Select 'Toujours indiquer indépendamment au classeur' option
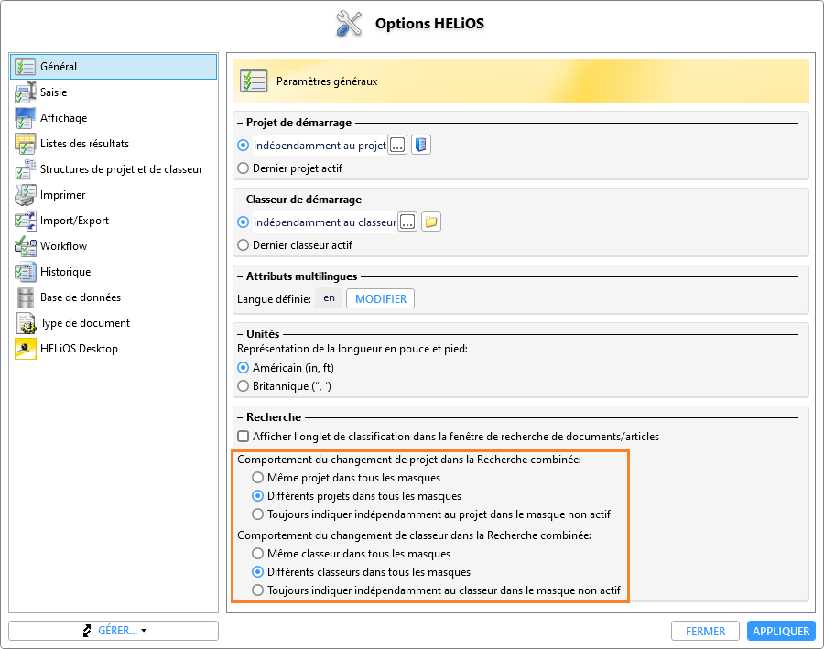 click(x=257, y=590)
